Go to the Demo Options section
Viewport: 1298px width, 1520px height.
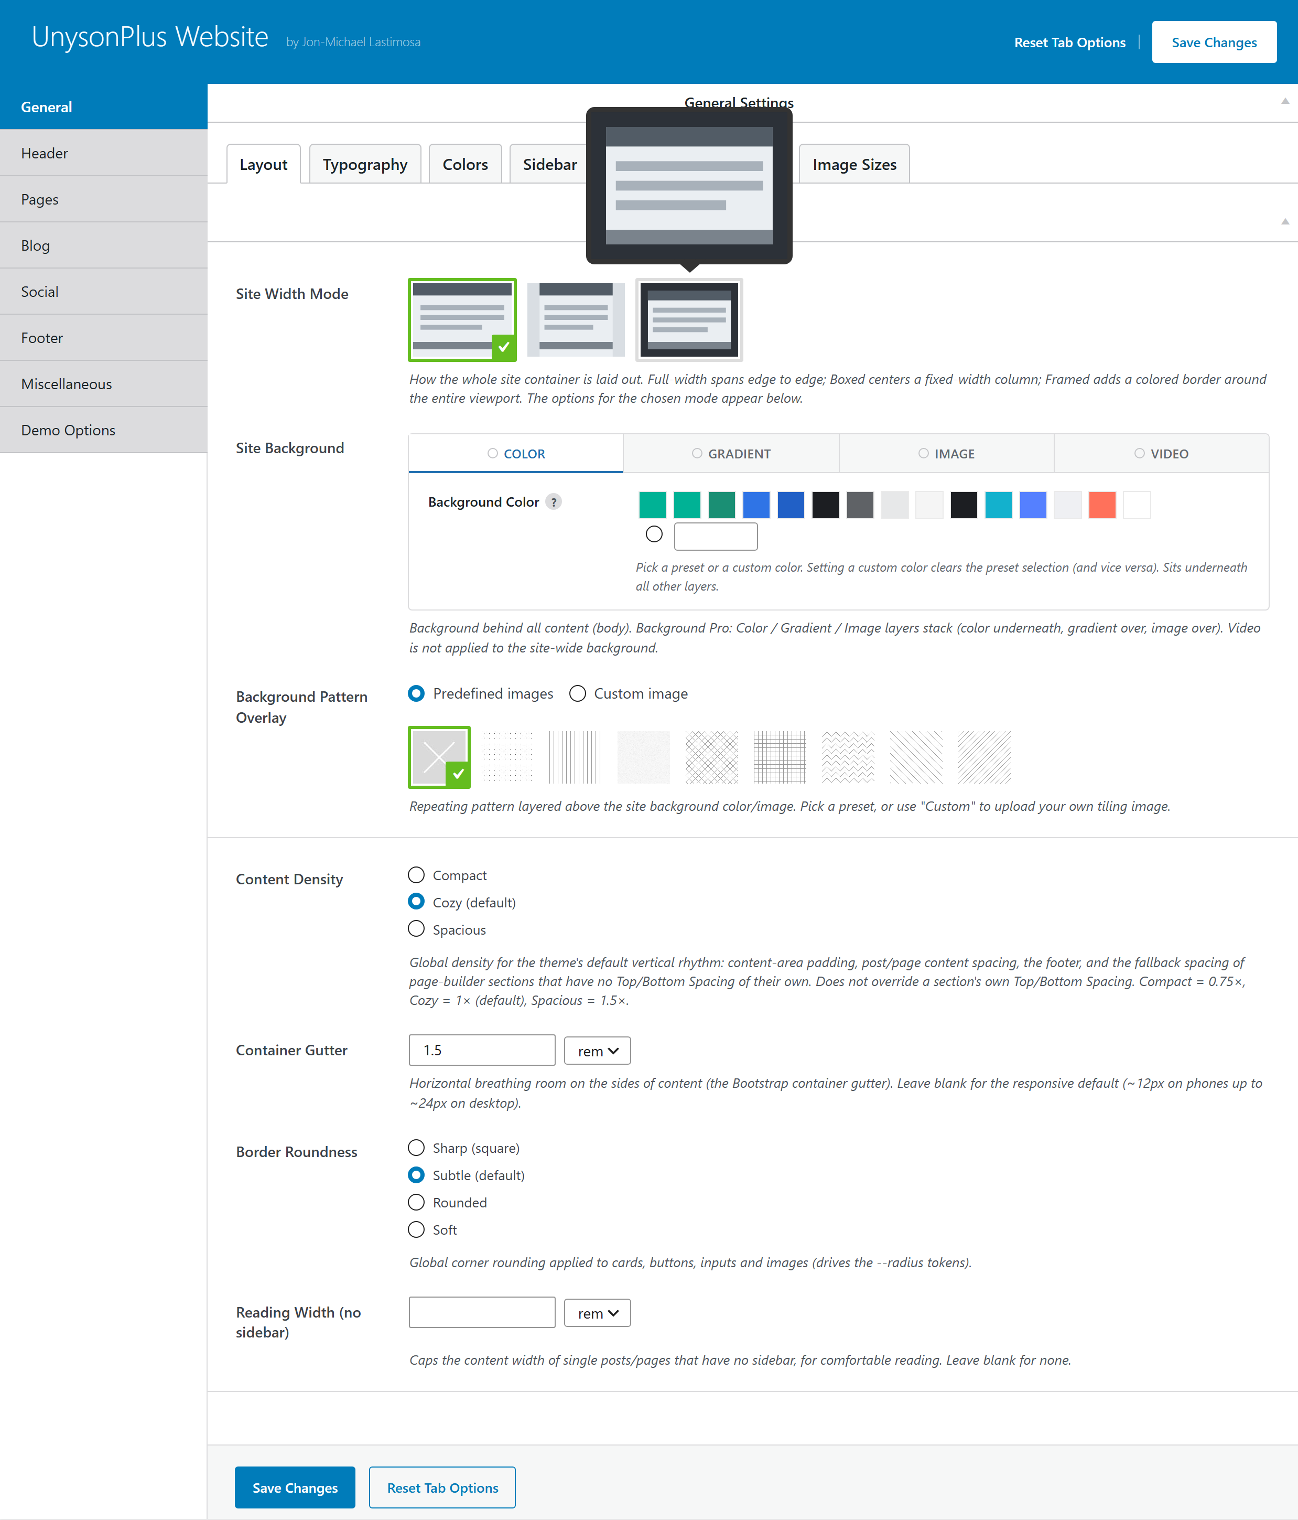[103, 430]
